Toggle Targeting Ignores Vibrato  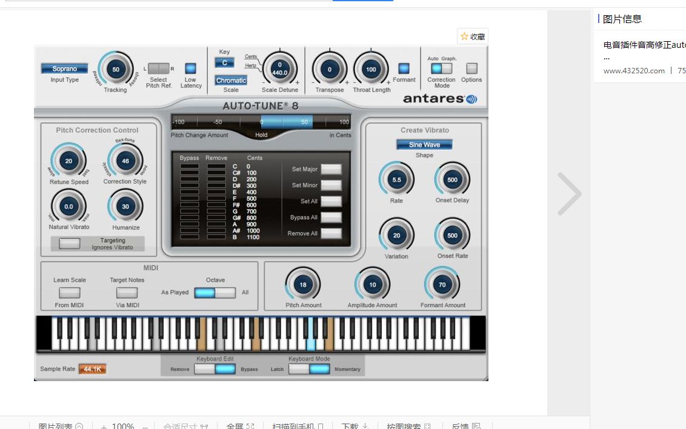pyautogui.click(x=70, y=244)
